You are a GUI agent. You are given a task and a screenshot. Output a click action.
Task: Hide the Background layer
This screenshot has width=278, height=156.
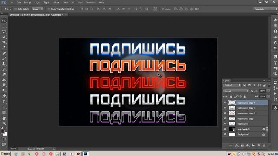click(x=225, y=134)
